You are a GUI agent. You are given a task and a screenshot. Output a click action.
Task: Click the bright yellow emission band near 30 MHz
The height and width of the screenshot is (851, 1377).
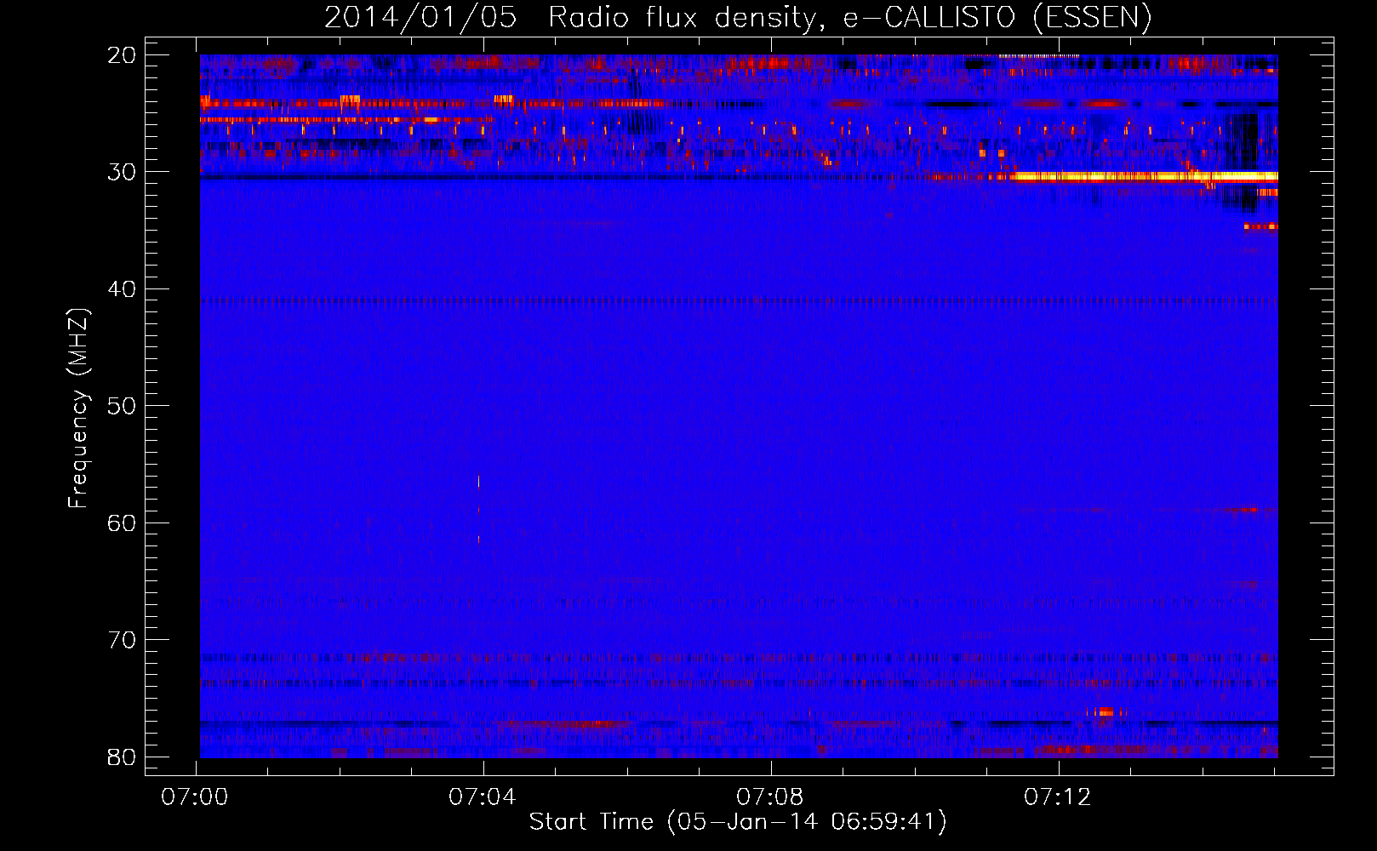pyautogui.click(x=1145, y=177)
